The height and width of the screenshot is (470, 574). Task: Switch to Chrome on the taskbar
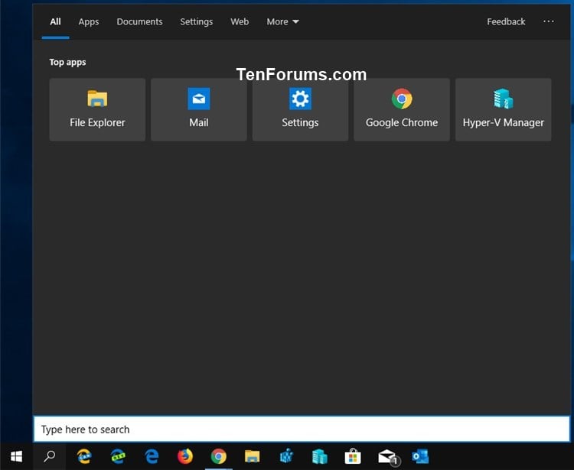click(x=219, y=456)
